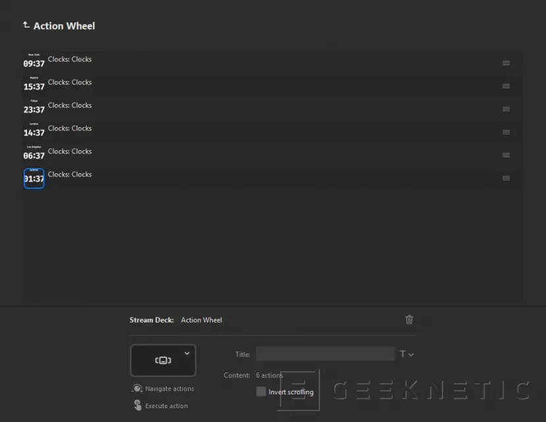Image resolution: width=546 pixels, height=422 pixels.
Task: Select the London 14:37 clock thumbnail
Action: (34, 130)
